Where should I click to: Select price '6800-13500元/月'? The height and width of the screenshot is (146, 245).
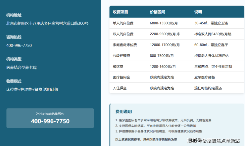(164, 23)
